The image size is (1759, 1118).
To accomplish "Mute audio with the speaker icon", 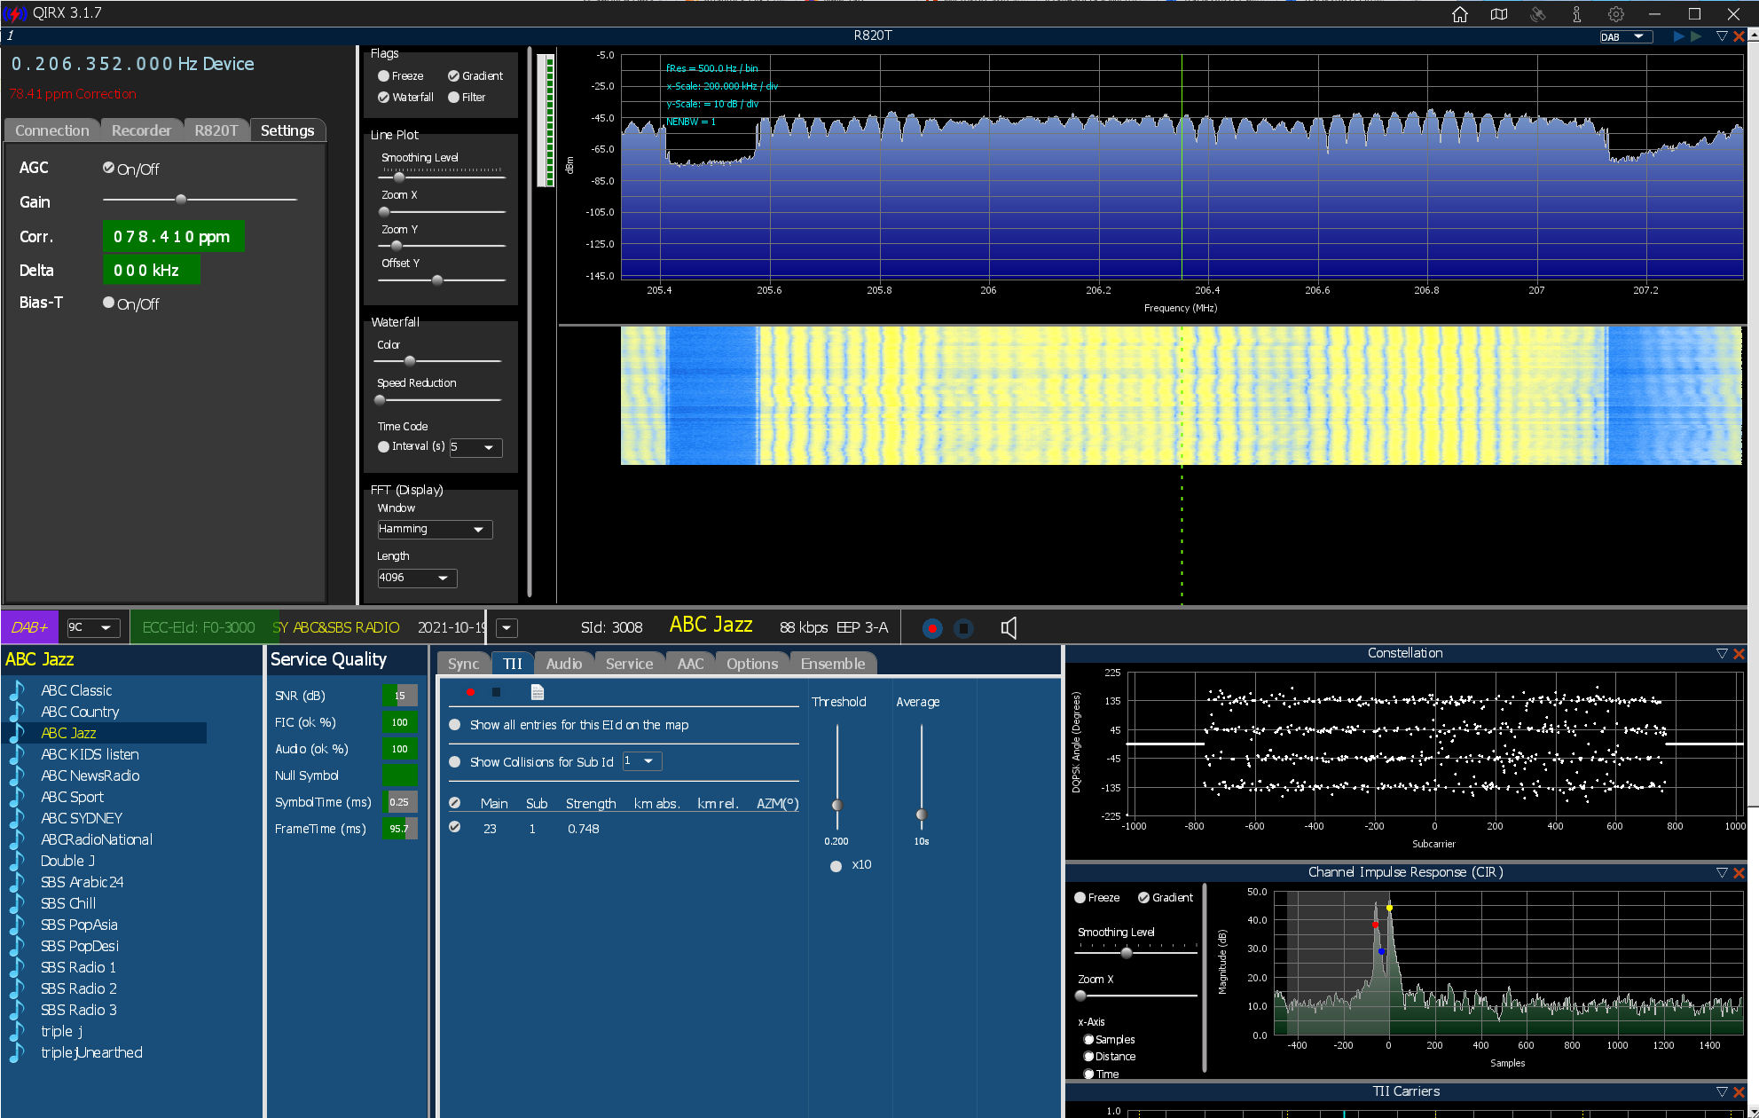I will [x=1009, y=628].
